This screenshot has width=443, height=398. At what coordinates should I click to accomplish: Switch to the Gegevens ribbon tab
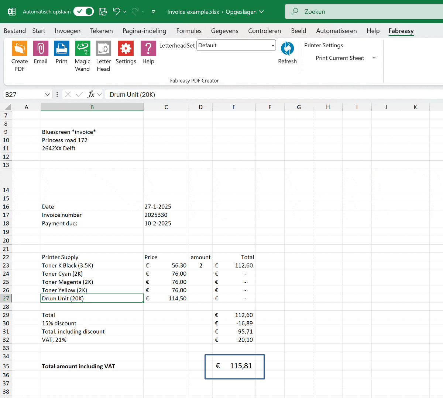click(x=224, y=31)
